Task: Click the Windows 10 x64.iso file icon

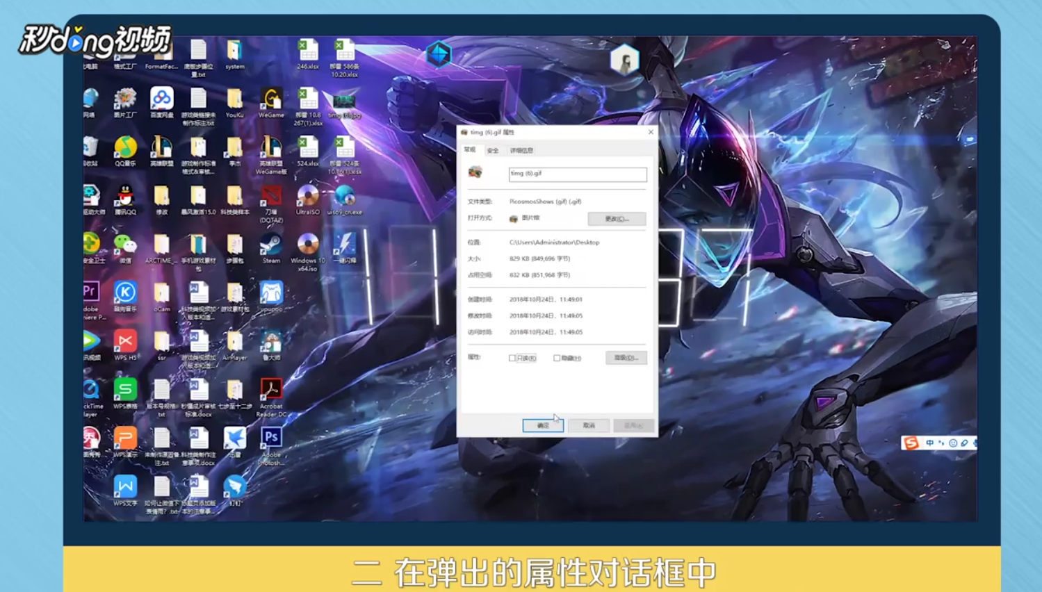Action: (x=307, y=252)
